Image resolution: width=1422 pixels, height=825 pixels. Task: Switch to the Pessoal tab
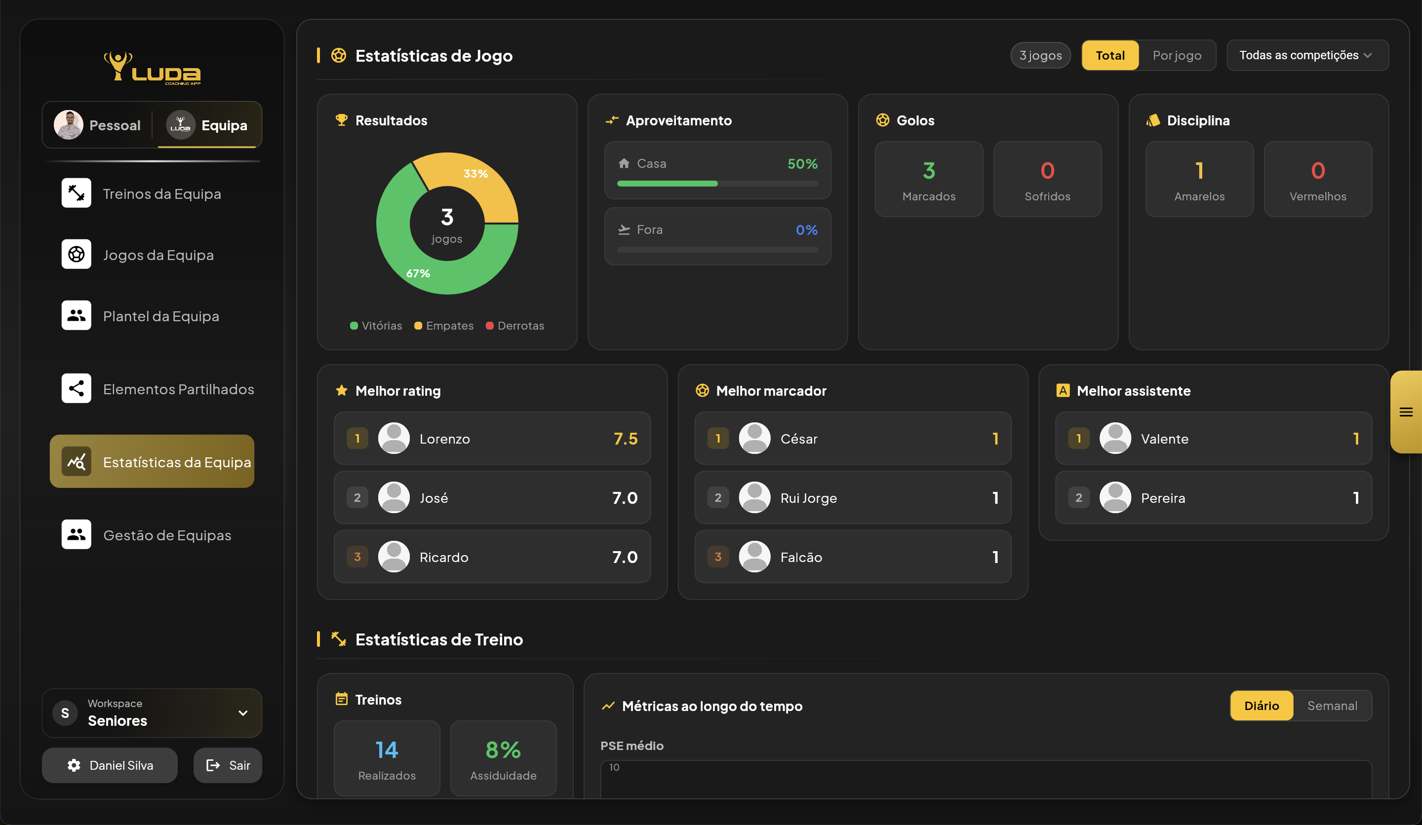98,125
